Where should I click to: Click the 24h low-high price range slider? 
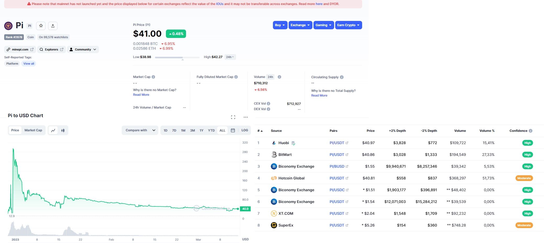click(177, 57)
